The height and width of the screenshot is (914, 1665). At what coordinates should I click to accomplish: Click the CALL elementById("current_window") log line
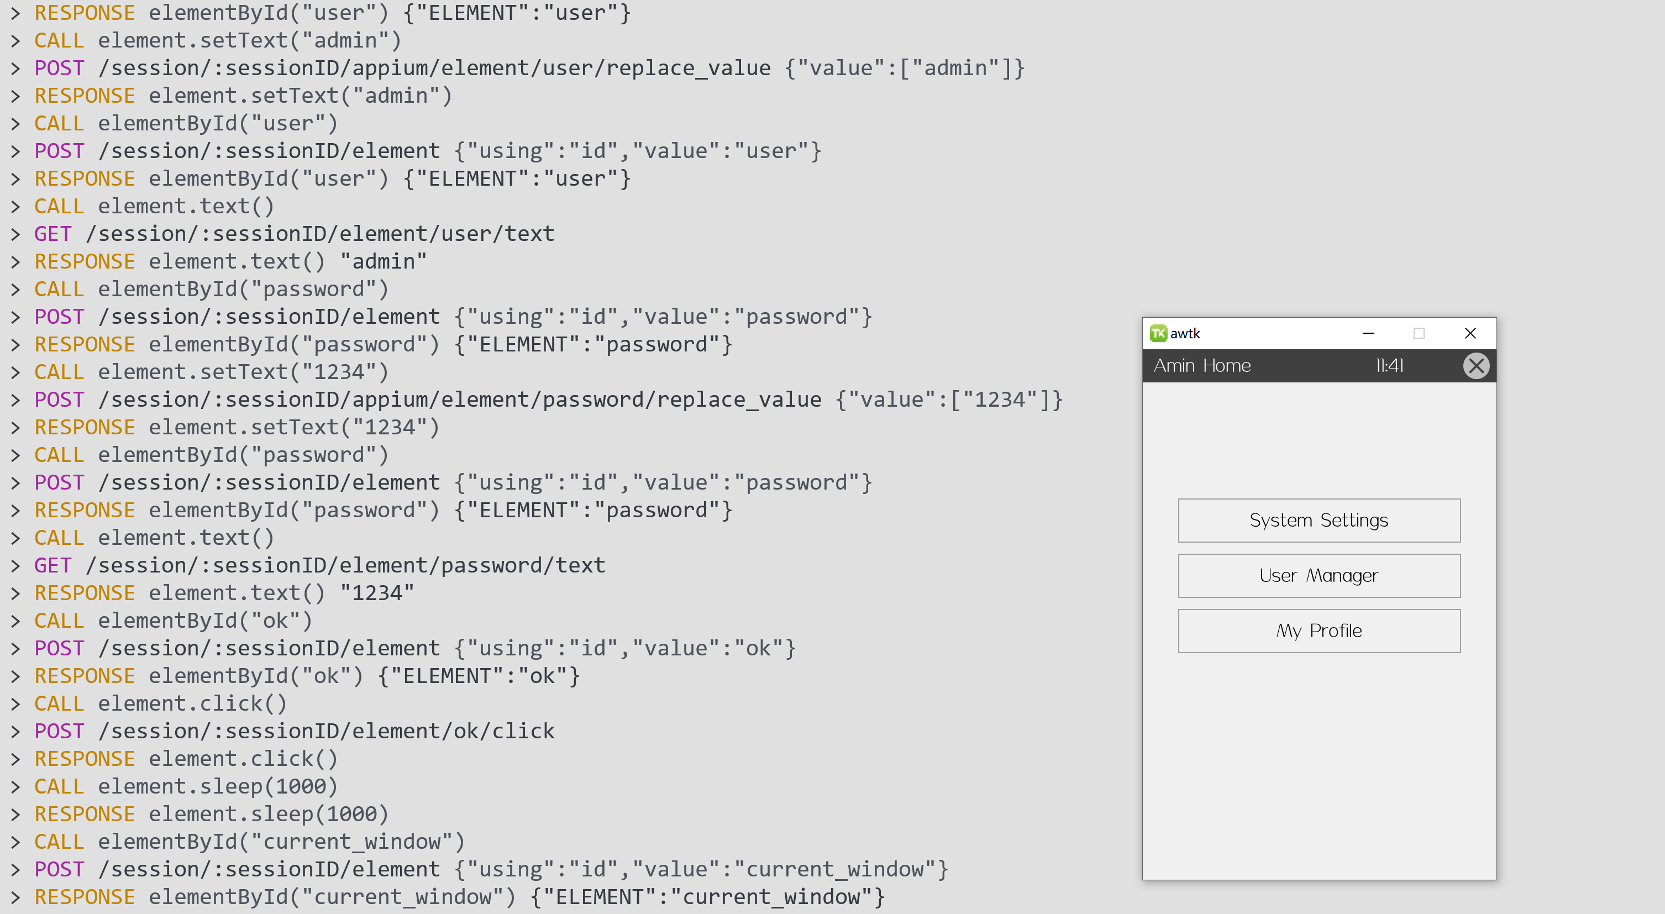tap(249, 842)
